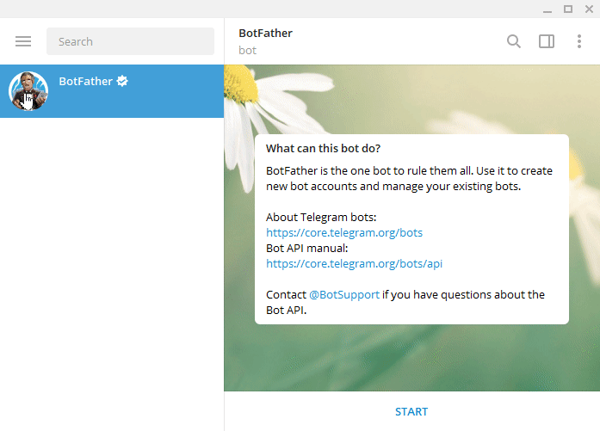Click 'What can this bot do?' heading
Viewport: 600px width, 431px height.
(323, 148)
